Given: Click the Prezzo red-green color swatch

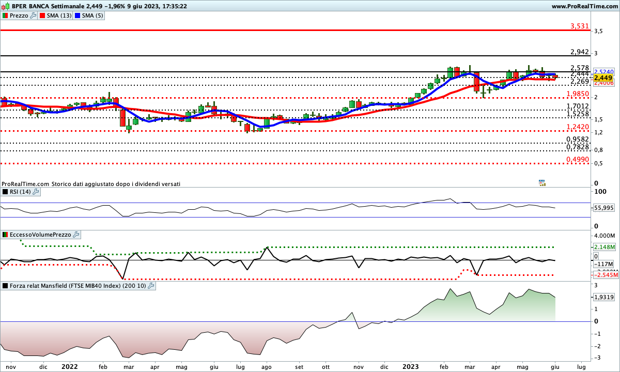Looking at the screenshot, I should (x=5, y=16).
